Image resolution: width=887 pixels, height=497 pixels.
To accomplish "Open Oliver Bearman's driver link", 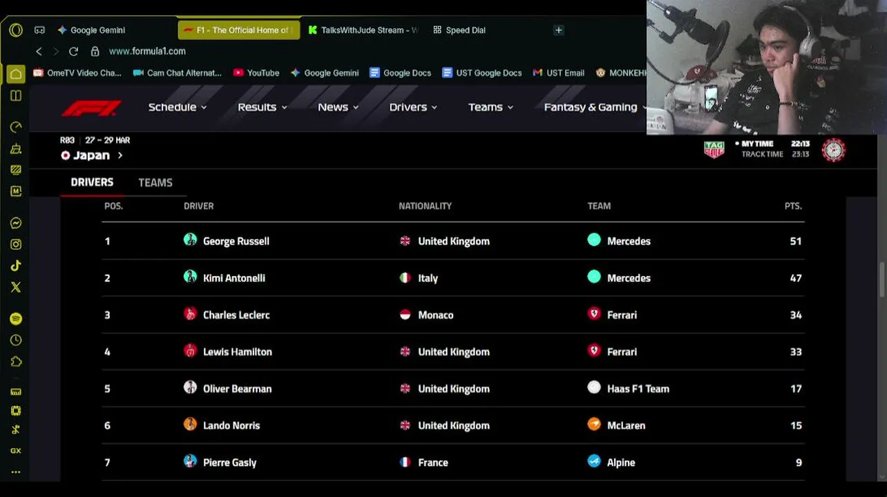I will [x=237, y=389].
